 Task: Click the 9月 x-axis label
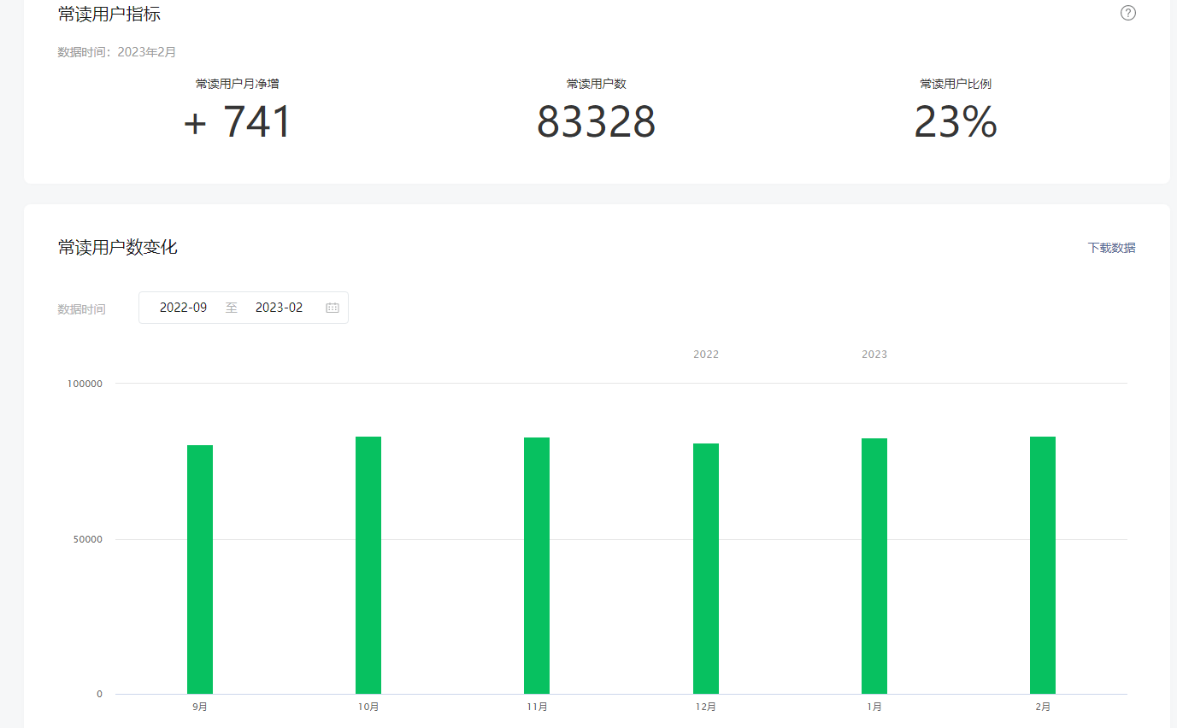pos(200,707)
